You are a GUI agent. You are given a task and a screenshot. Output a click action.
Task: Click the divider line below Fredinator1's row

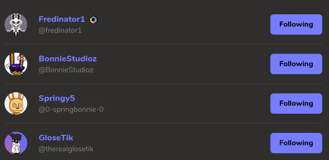[163, 44]
